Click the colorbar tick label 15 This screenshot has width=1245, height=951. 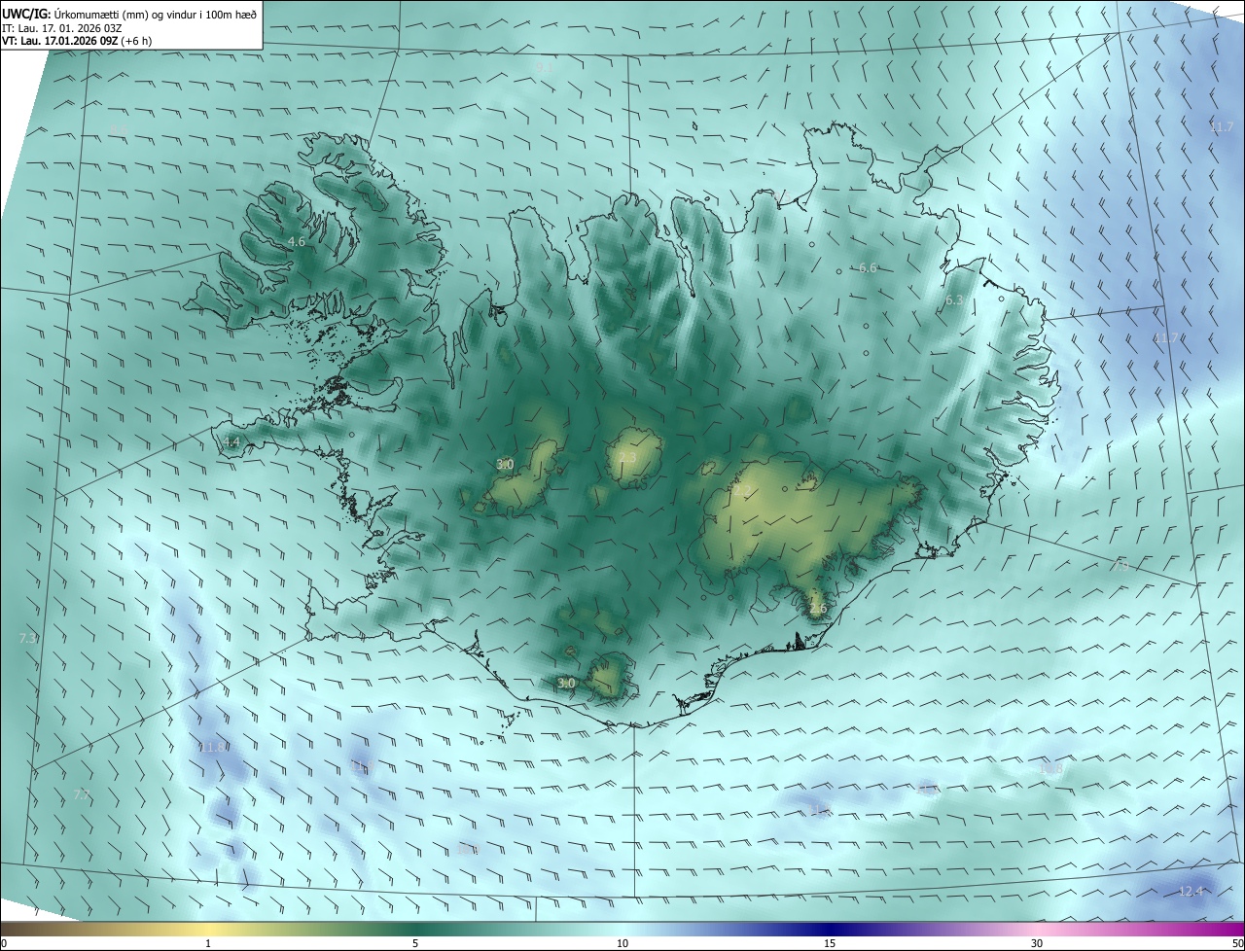coord(830,944)
